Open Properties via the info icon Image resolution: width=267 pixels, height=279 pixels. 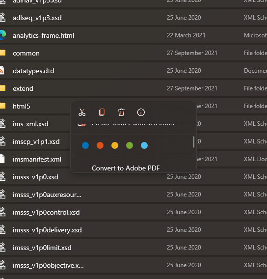pyautogui.click(x=141, y=112)
